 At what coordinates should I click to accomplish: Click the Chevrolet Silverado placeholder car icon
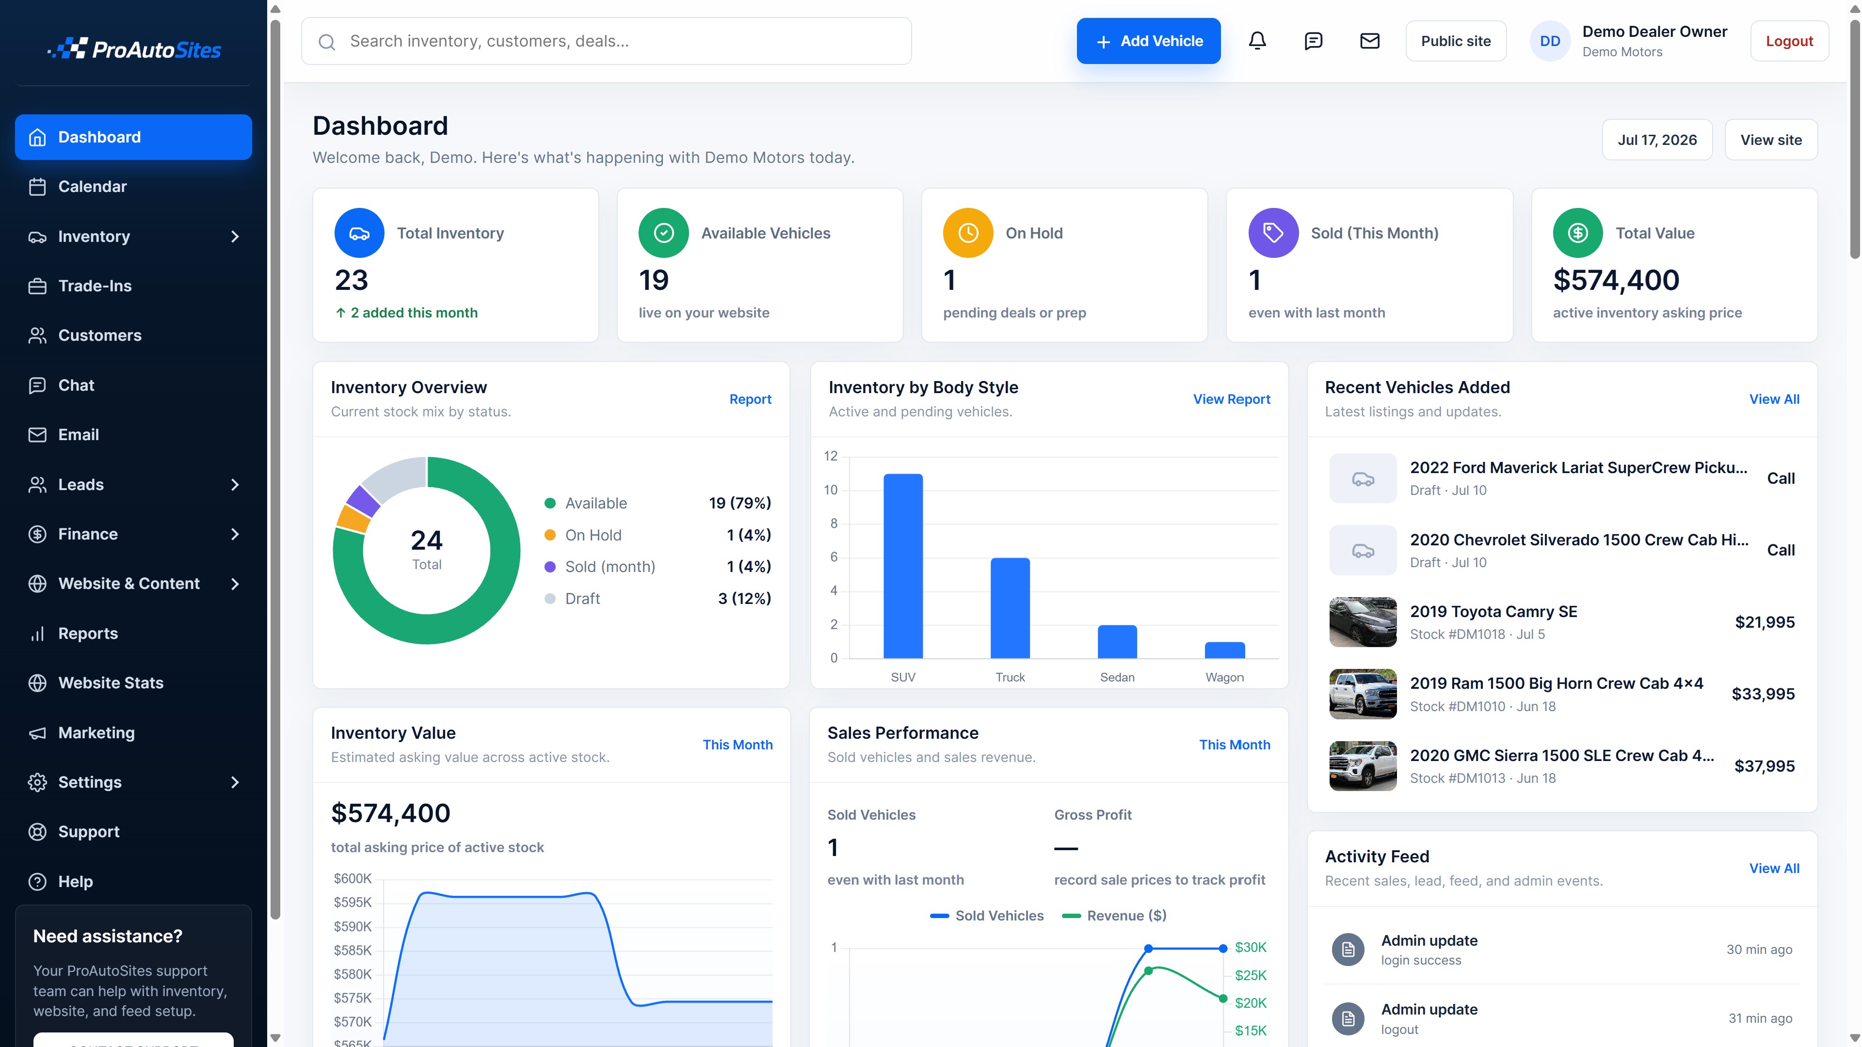point(1363,550)
